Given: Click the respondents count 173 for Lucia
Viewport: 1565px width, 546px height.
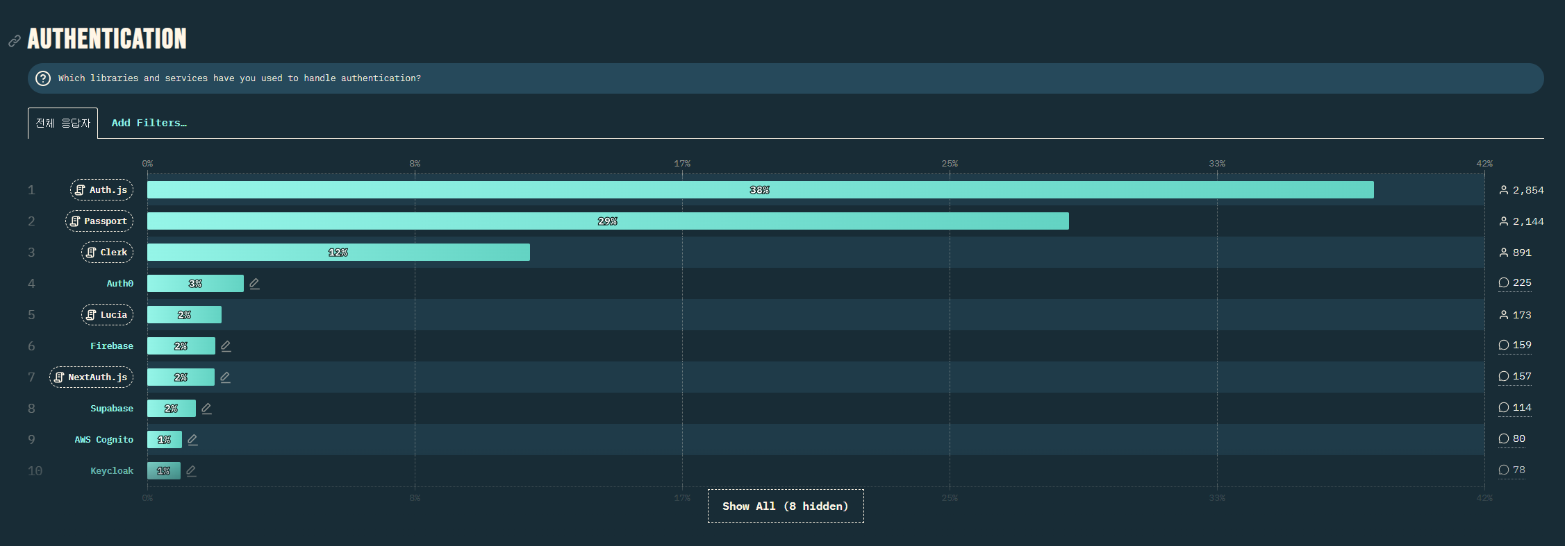Looking at the screenshot, I should (x=1515, y=315).
